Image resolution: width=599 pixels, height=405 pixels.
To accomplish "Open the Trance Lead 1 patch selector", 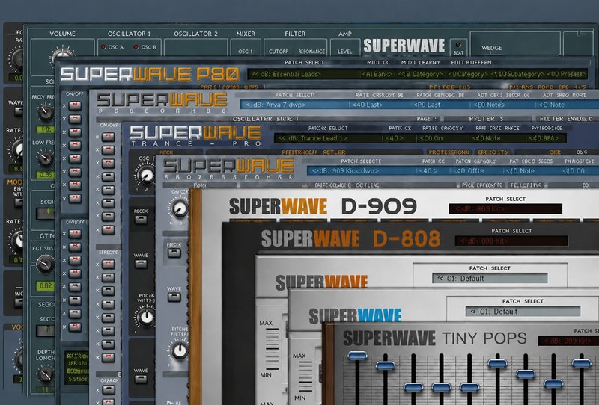I will coord(328,138).
